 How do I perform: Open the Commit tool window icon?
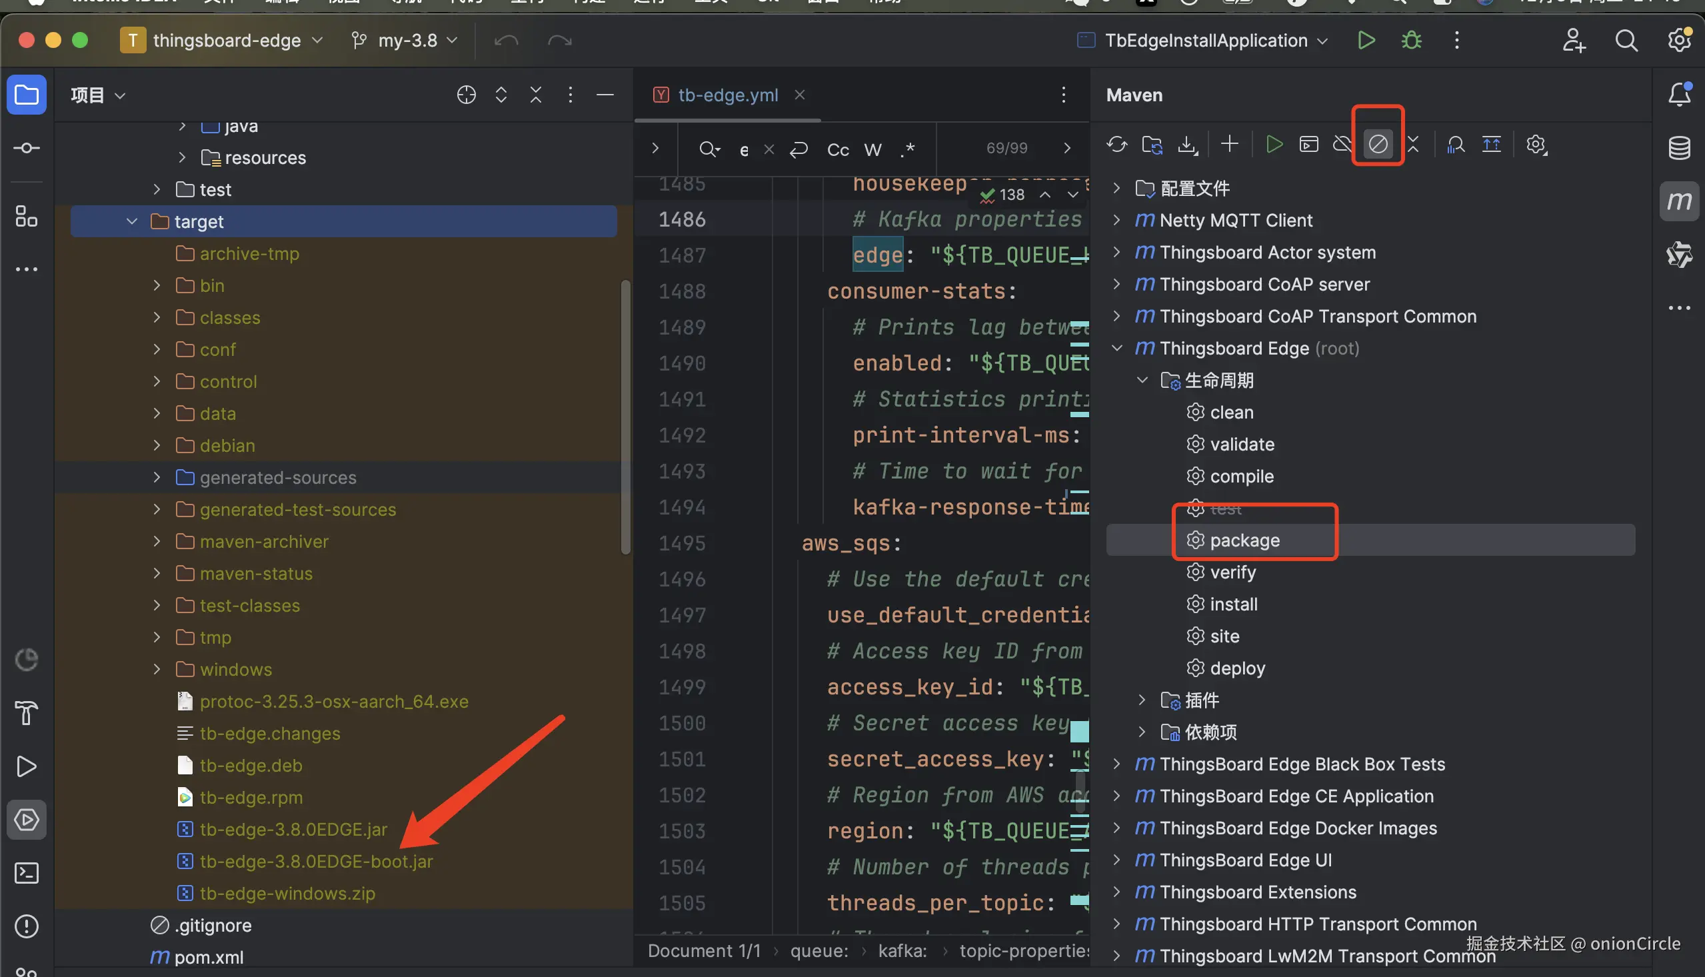coord(26,149)
